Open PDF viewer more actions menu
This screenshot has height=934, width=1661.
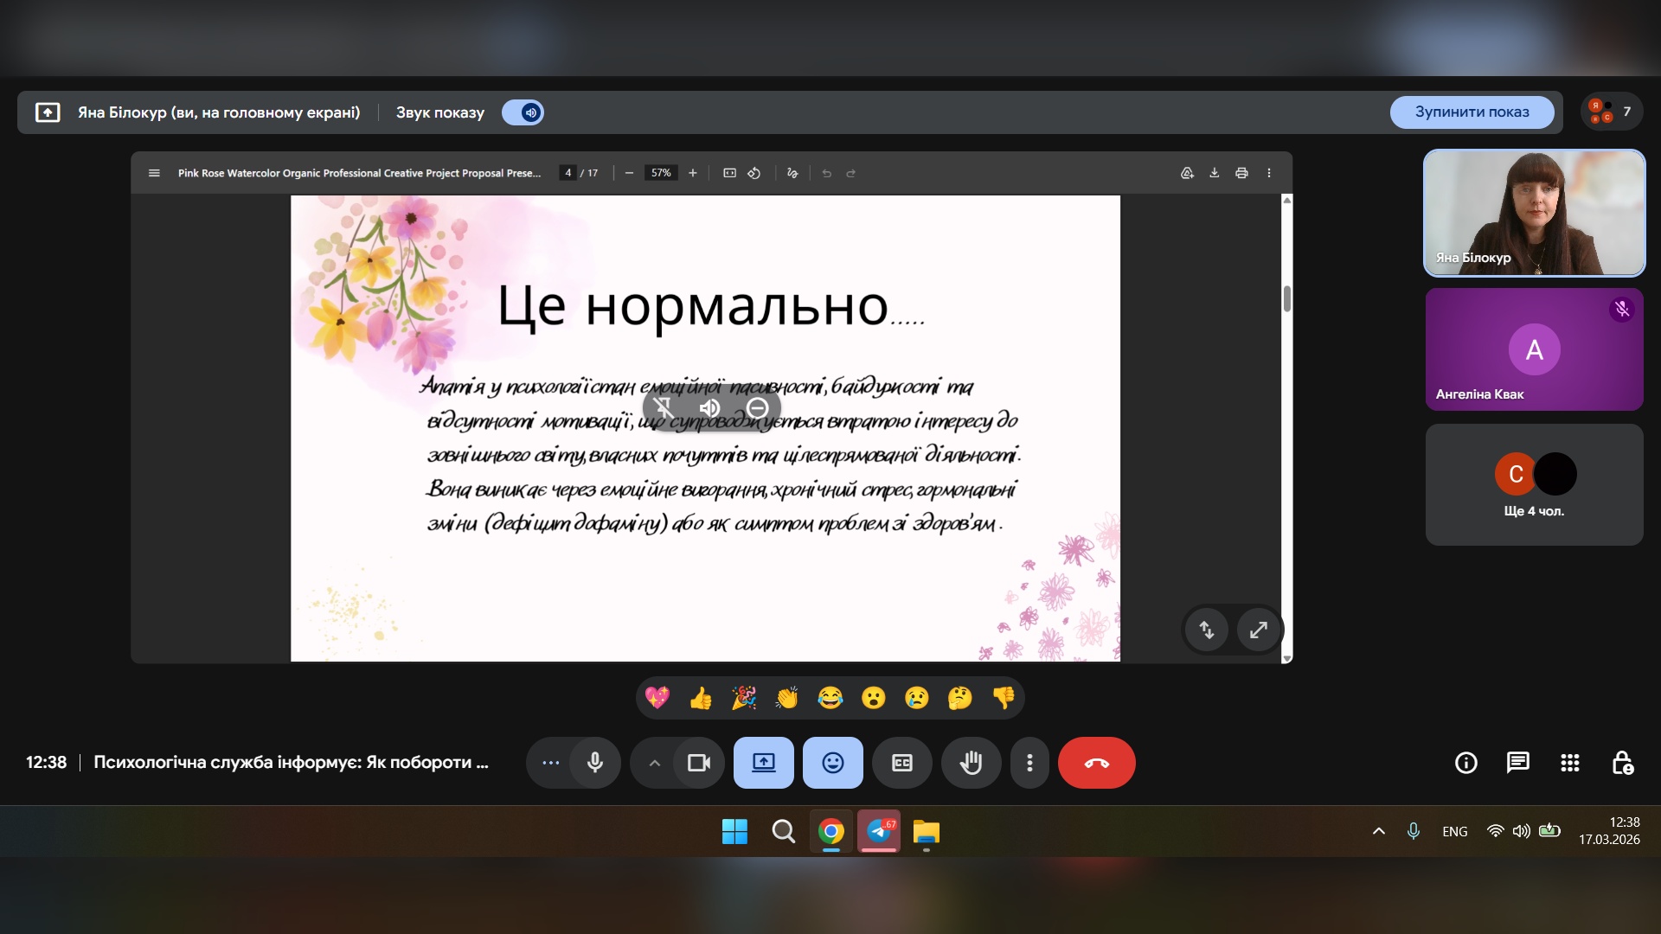tap(1269, 173)
